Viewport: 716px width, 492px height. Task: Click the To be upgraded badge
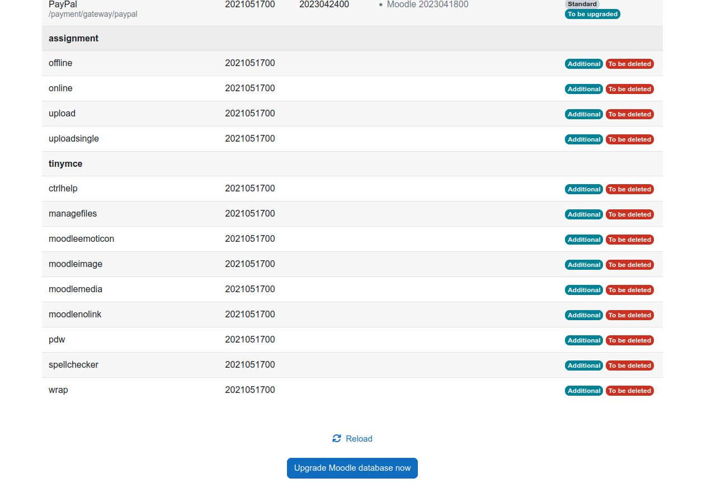[x=592, y=14]
